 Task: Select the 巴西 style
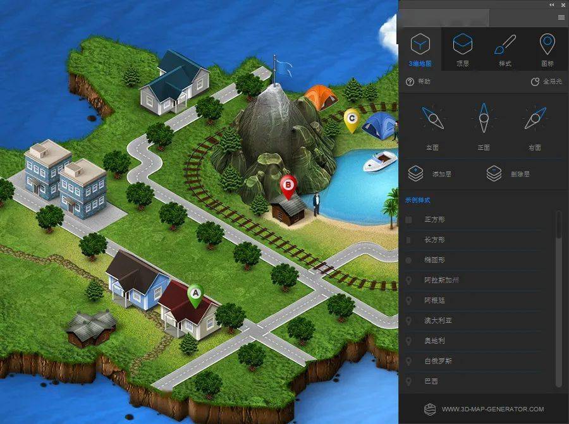[473, 381]
